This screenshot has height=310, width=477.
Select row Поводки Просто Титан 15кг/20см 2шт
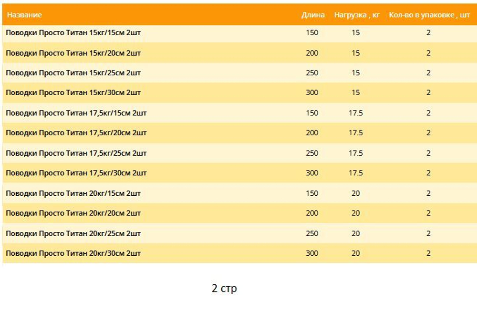pyautogui.click(x=239, y=53)
